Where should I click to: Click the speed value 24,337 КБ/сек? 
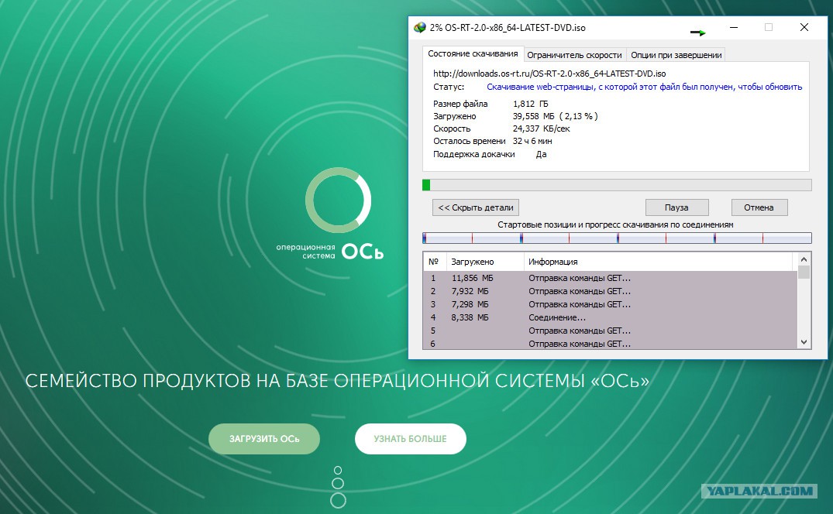coord(542,129)
